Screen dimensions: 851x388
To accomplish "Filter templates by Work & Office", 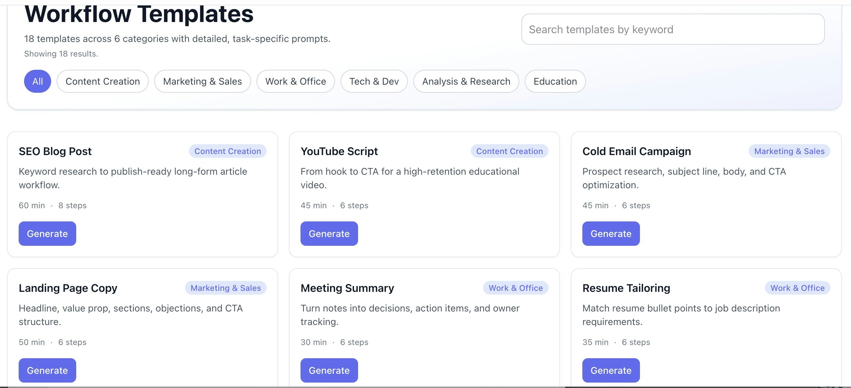I will coord(295,81).
